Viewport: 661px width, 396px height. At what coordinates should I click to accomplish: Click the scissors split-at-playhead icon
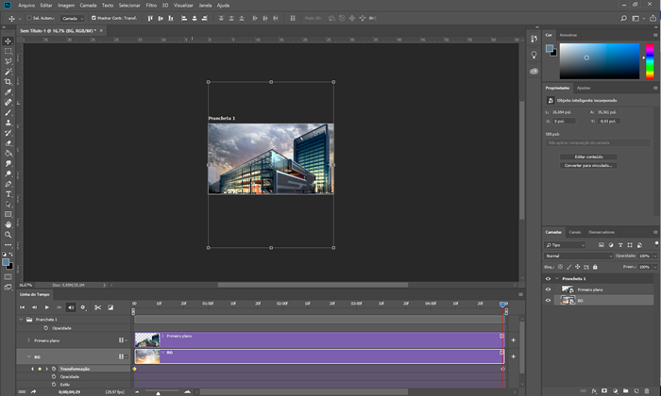[98, 307]
